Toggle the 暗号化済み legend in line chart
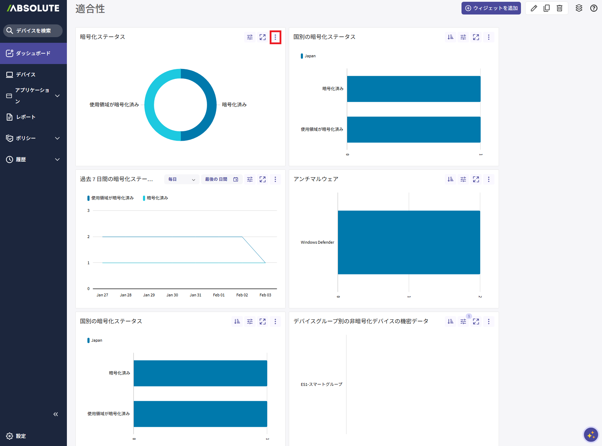The height and width of the screenshot is (446, 602). tap(155, 198)
